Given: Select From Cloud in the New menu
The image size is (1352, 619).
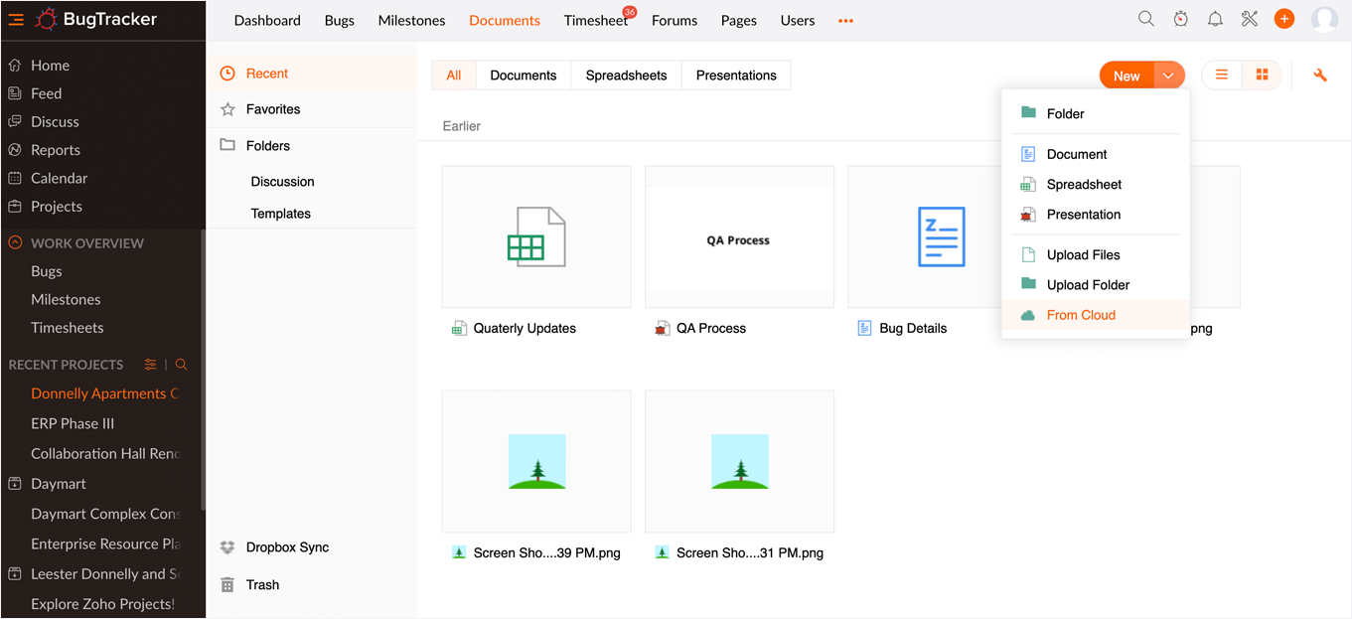Looking at the screenshot, I should click(1081, 315).
